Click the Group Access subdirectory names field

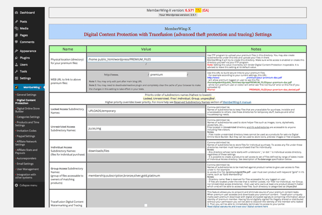pos(145,174)
